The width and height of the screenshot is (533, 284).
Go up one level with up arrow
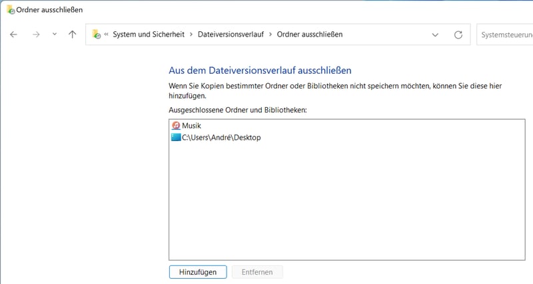(73, 35)
